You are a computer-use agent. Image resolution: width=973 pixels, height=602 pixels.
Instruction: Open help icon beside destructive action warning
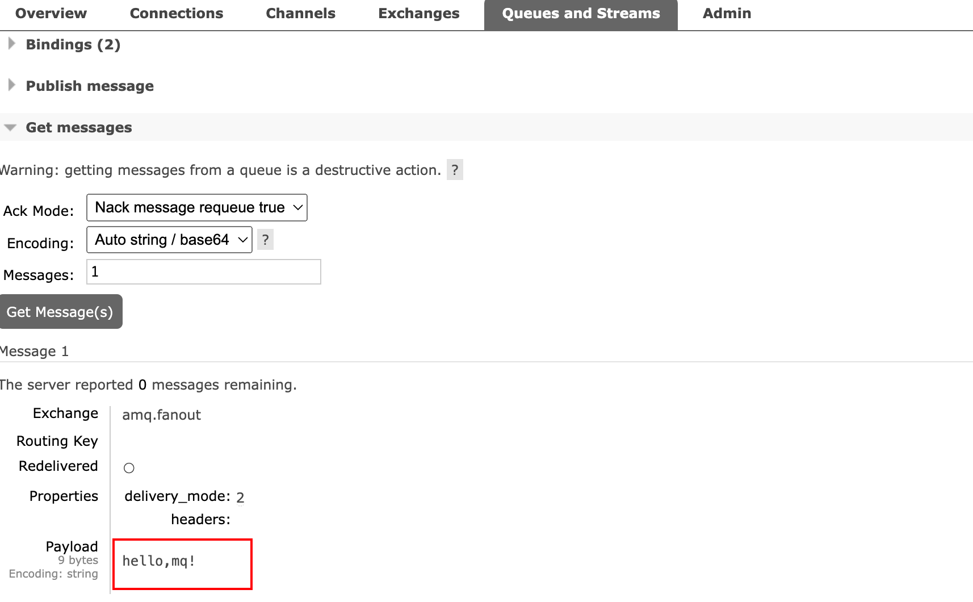tap(455, 170)
